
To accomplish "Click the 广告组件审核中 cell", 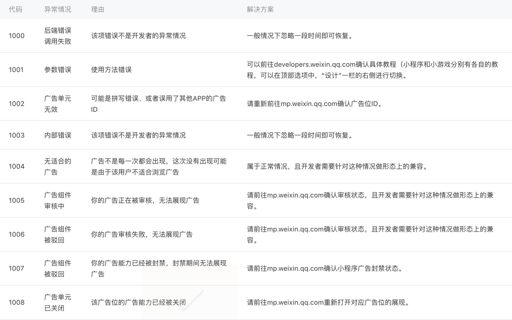I will point(57,201).
